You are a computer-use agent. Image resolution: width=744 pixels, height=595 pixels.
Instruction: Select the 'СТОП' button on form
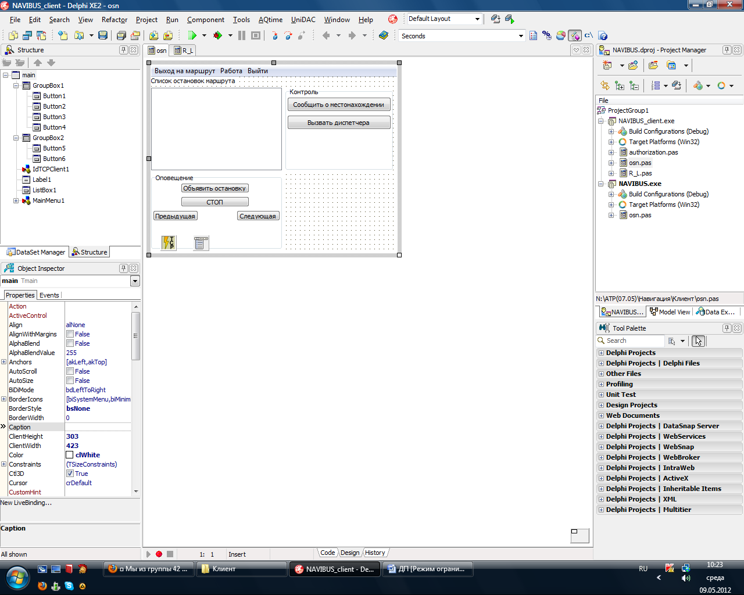[215, 202]
